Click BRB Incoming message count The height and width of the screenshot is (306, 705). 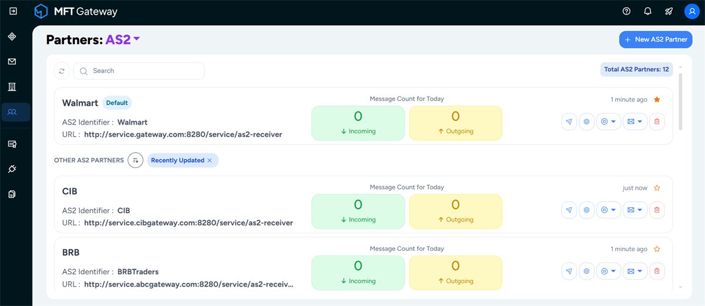point(358,273)
